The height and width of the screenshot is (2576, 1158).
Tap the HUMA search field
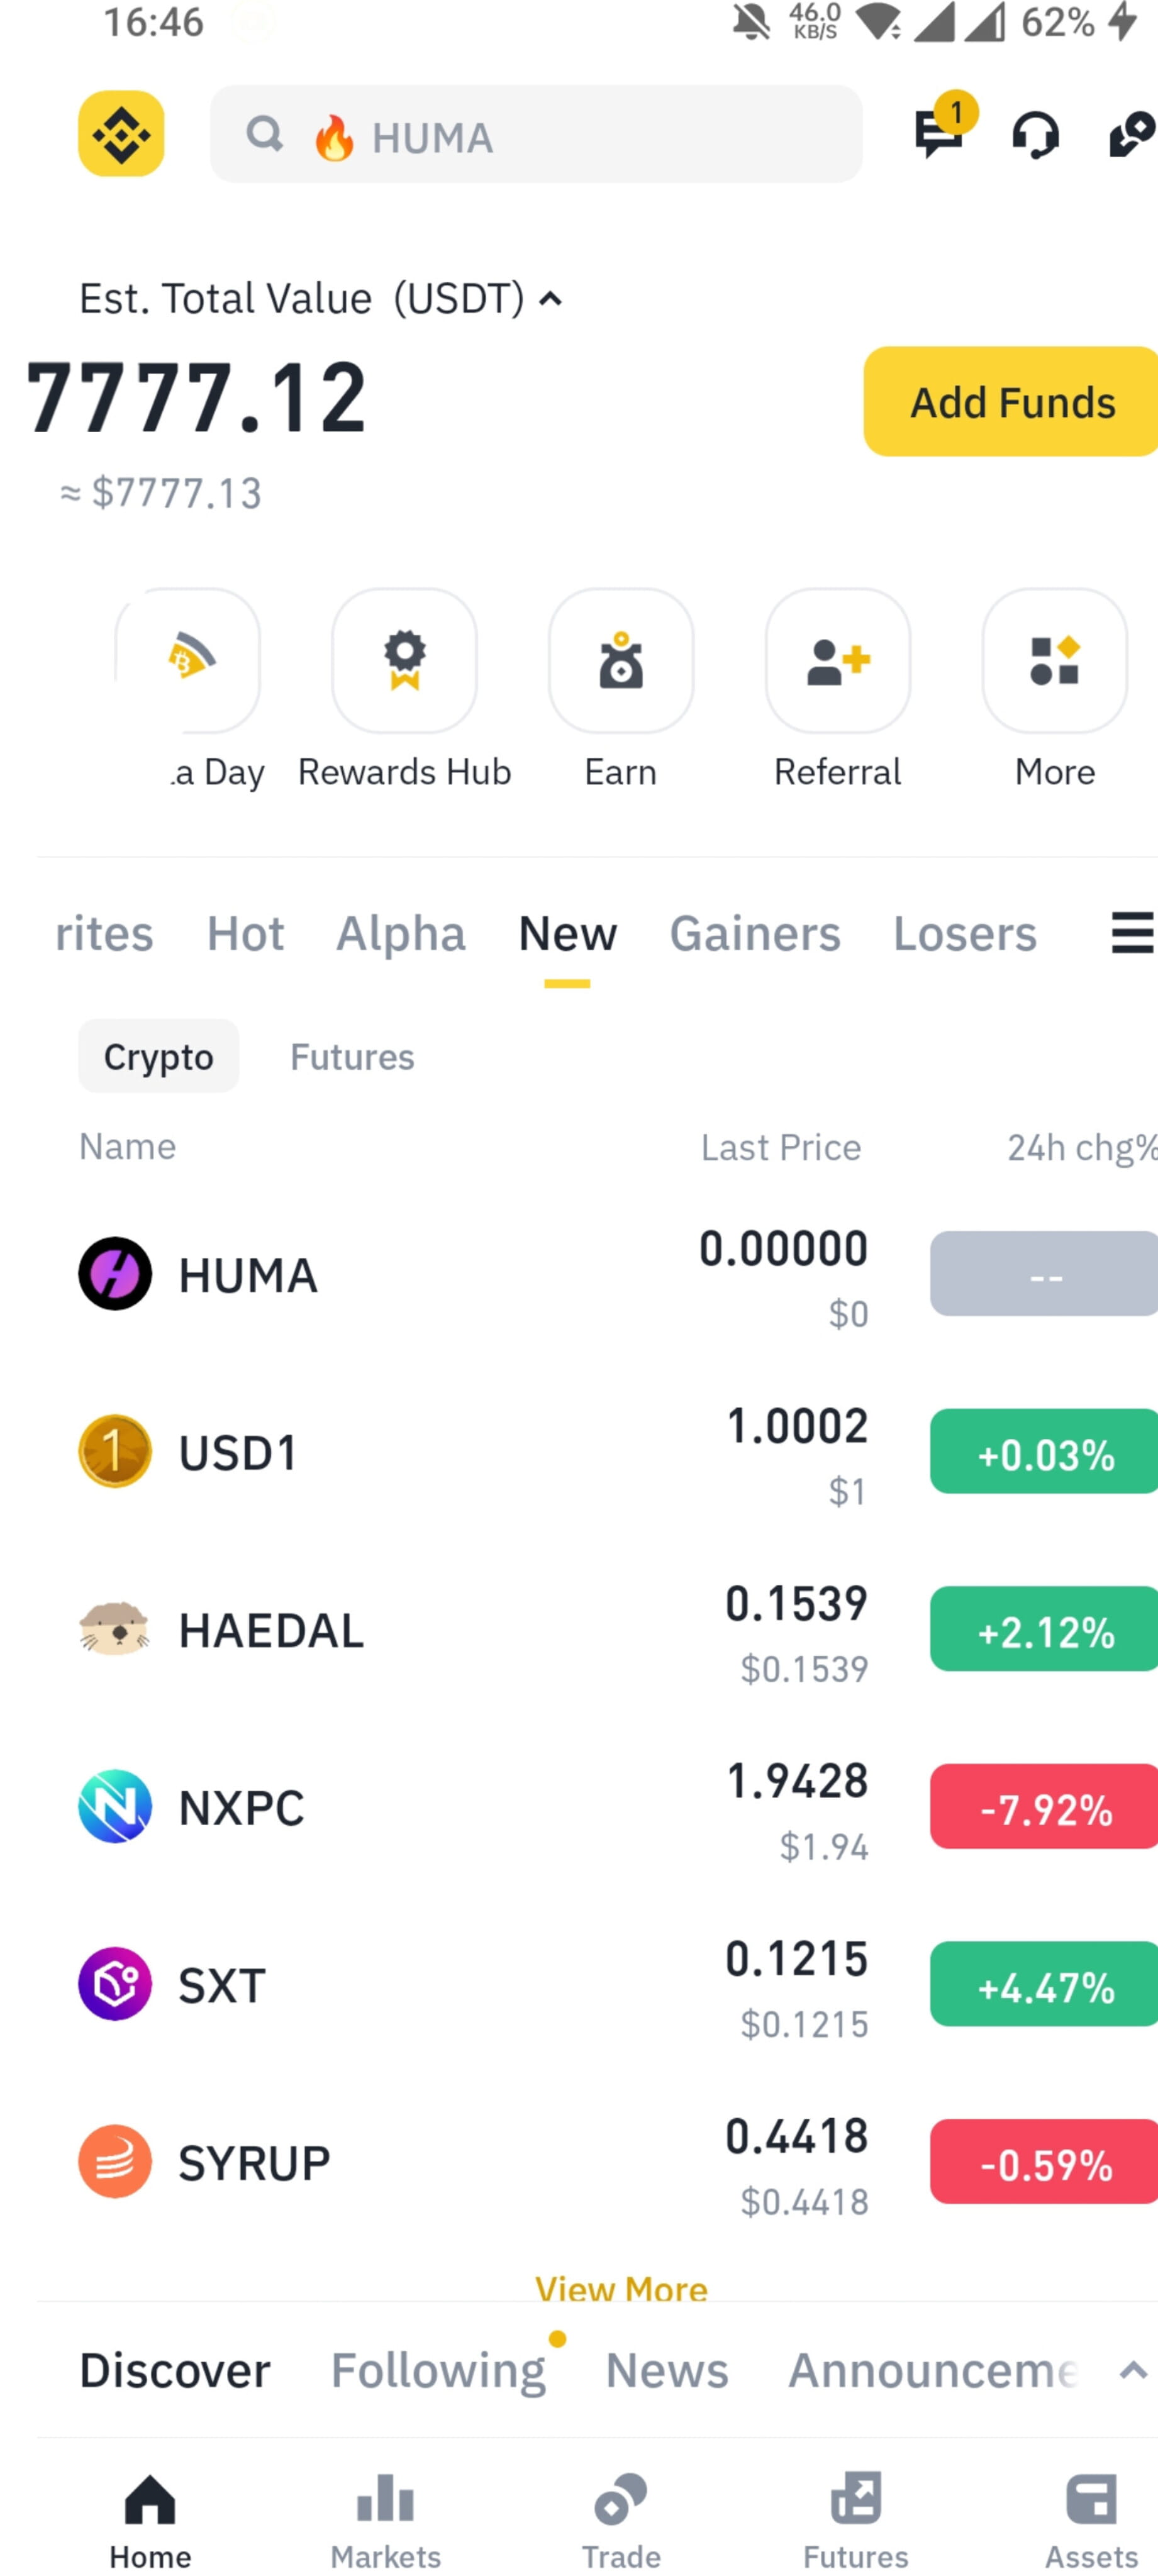pyautogui.click(x=536, y=134)
